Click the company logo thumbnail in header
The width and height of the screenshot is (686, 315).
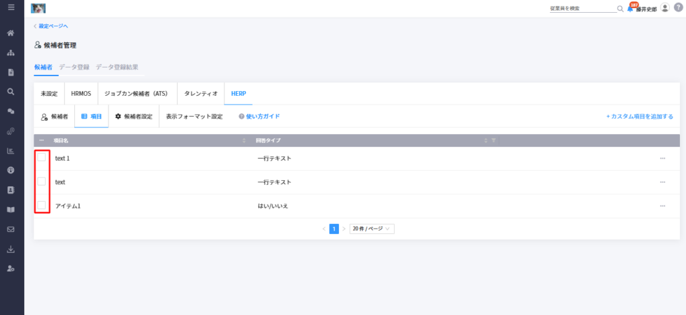[x=38, y=8]
